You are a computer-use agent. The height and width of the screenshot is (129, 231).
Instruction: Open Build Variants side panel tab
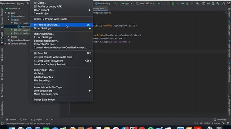tap(2, 72)
